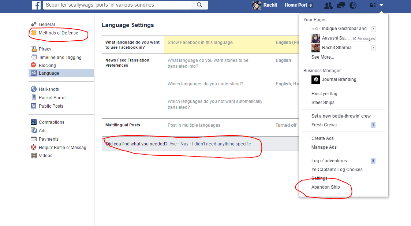Open Methods o' Defense section
Viewport: 411px width, 226px height.
point(59,33)
